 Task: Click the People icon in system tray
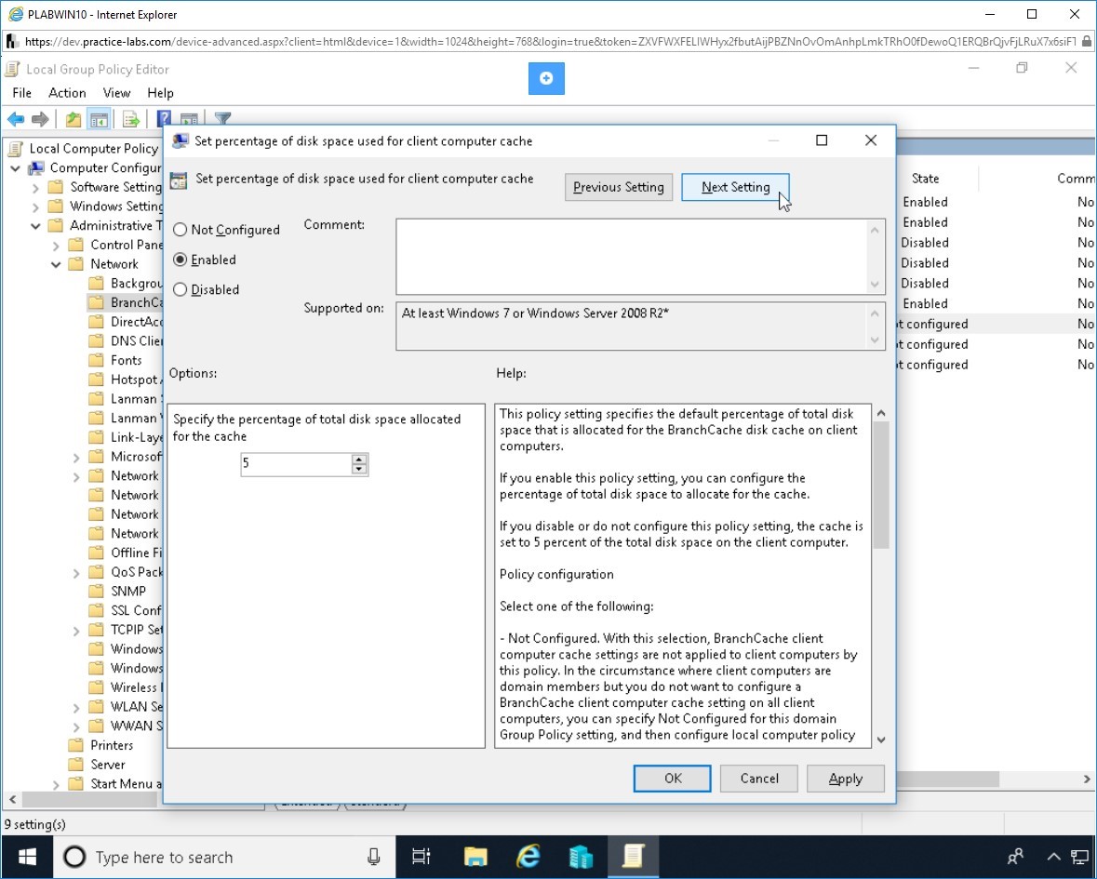pyautogui.click(x=1015, y=857)
